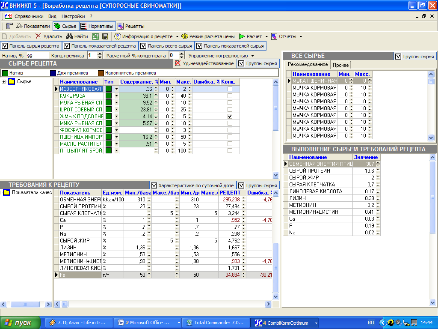Switch to the Прочее tab
This screenshot has height=329, width=438.
pyautogui.click(x=341, y=65)
